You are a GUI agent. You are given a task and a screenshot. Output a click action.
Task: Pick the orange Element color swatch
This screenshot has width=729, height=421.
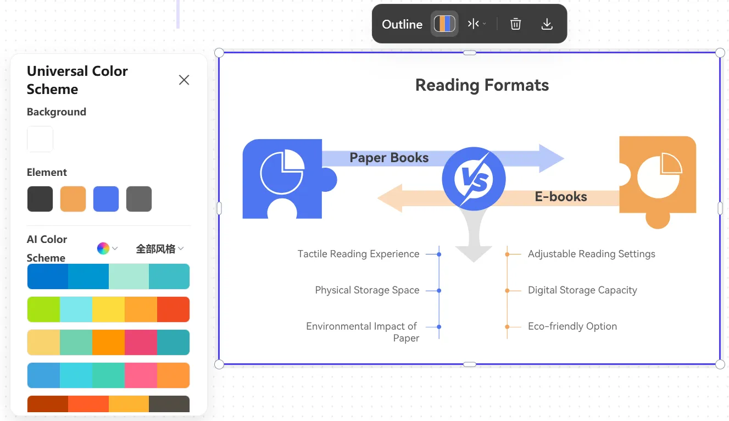[73, 199]
